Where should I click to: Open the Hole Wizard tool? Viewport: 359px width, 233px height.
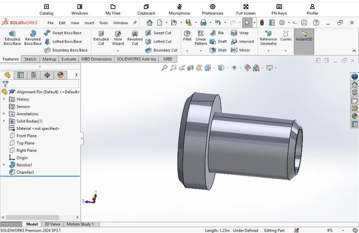(x=118, y=38)
